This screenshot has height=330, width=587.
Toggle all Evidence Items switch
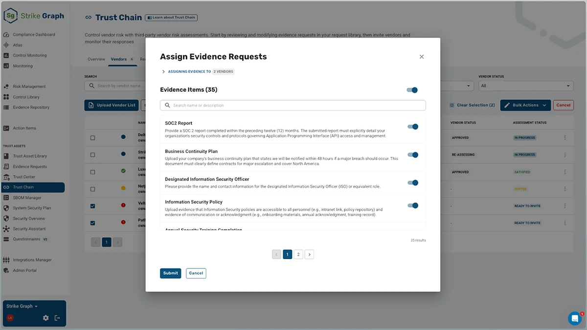coord(412,90)
